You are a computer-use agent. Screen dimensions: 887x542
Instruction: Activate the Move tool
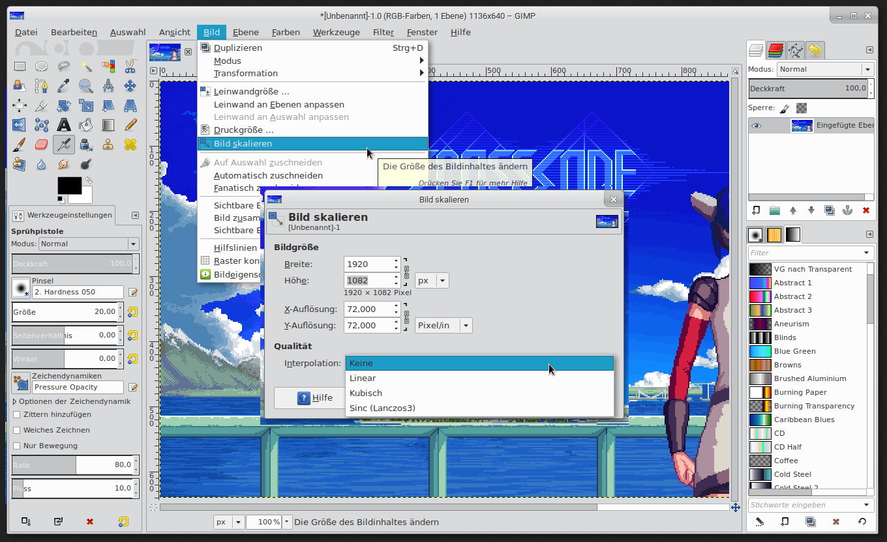(x=130, y=85)
